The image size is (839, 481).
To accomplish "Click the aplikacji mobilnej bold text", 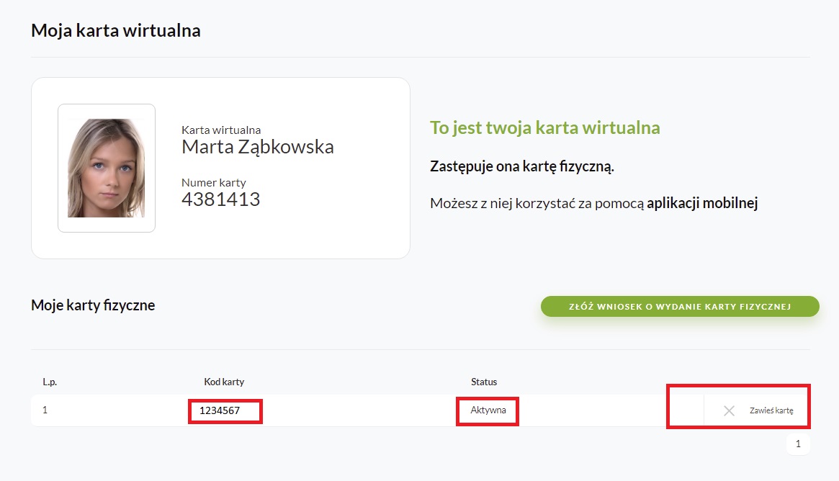I will [702, 203].
